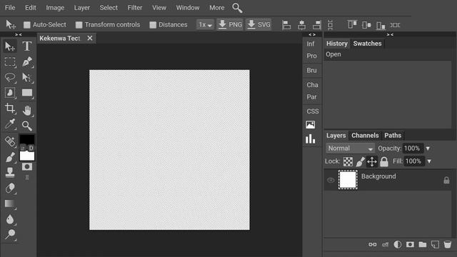
Task: Activate the Crop tool
Action: click(x=10, y=109)
